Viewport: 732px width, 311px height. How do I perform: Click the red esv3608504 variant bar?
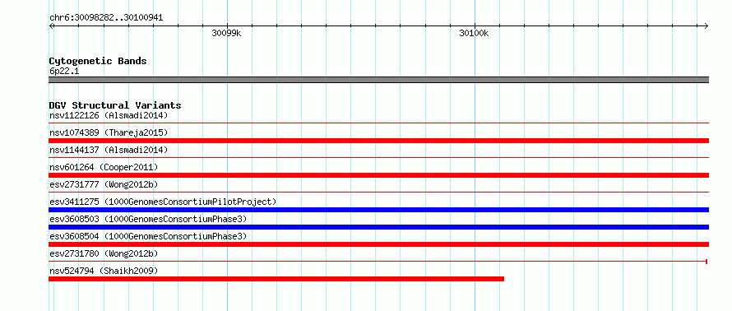378,244
